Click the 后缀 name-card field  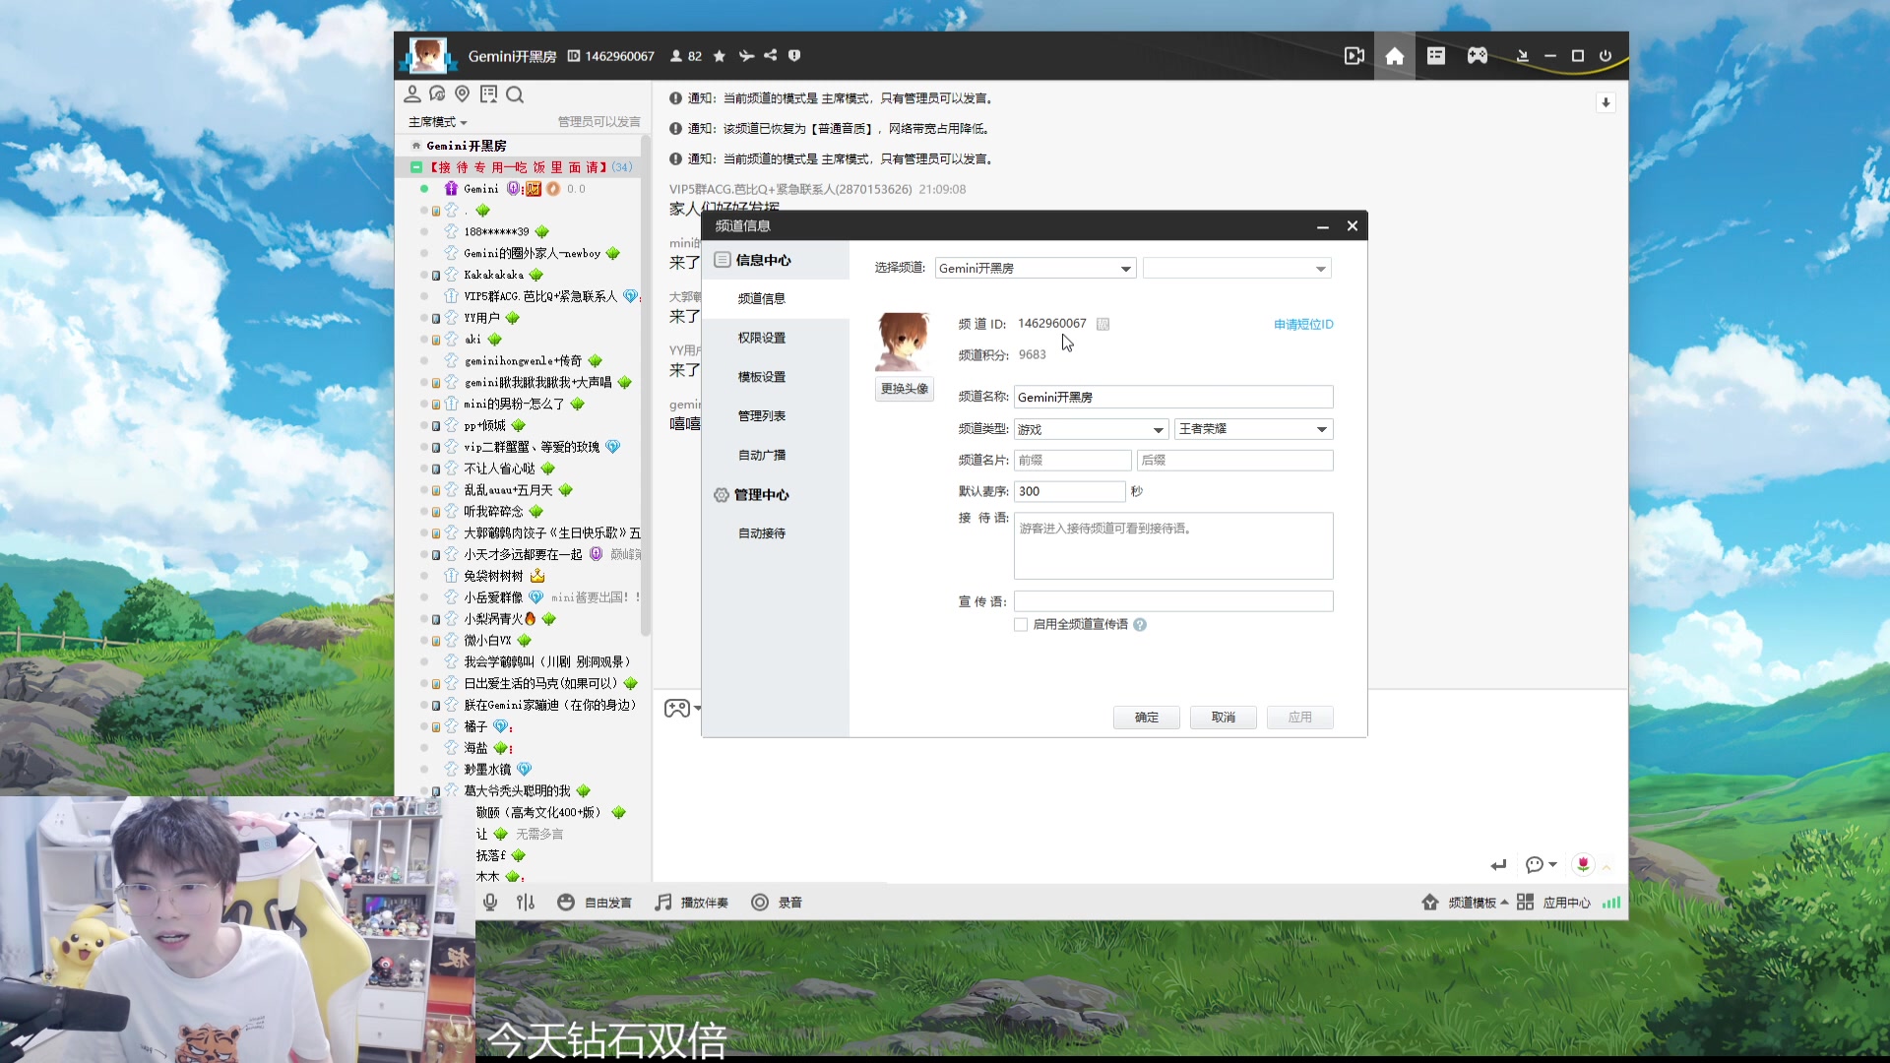tap(1235, 461)
